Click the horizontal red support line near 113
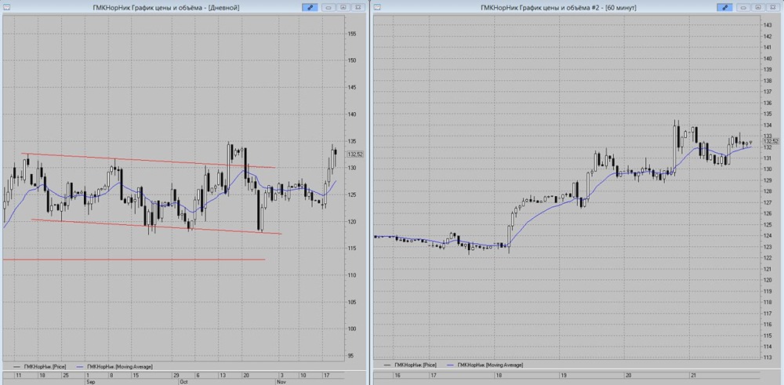The height and width of the screenshot is (385, 784). [x=133, y=260]
